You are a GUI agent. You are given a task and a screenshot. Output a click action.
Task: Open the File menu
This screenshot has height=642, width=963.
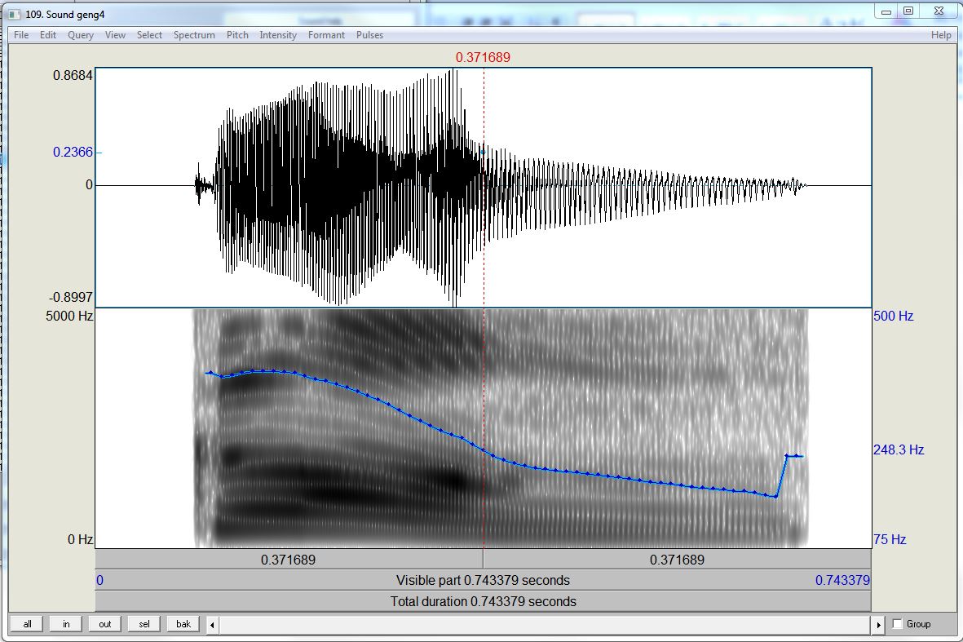pyautogui.click(x=21, y=35)
